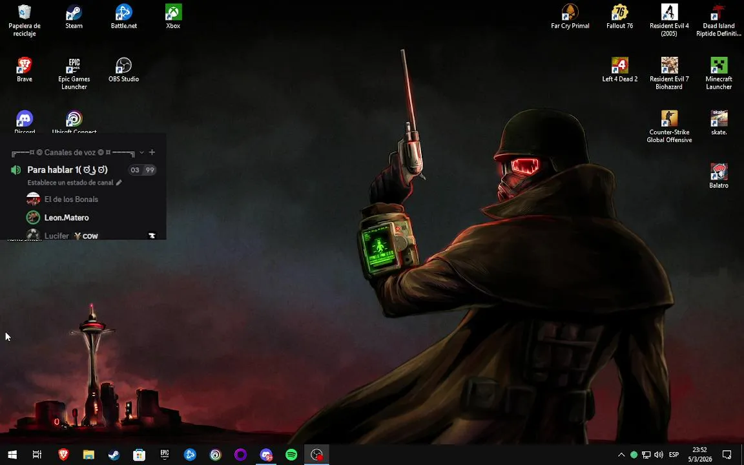Switch to Discord in the taskbar
The height and width of the screenshot is (465, 744).
tap(266, 455)
